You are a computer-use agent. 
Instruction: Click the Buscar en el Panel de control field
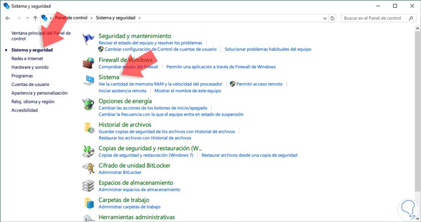coord(378,18)
